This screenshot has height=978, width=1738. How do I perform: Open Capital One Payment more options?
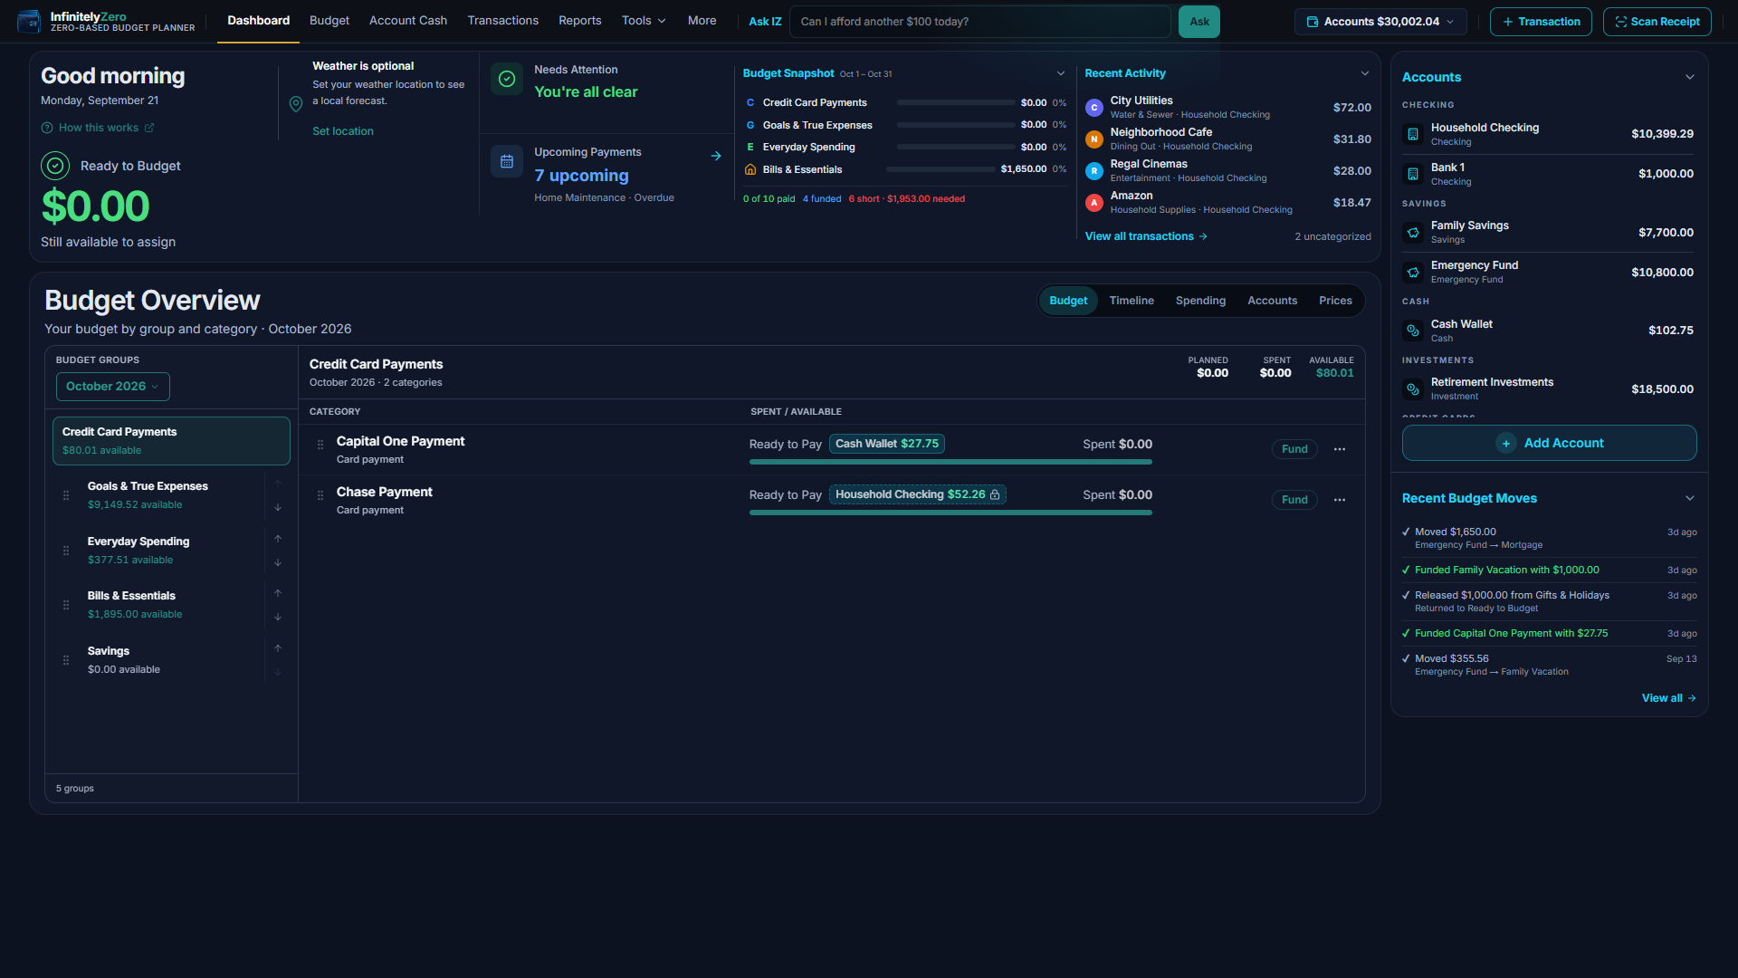point(1340,449)
